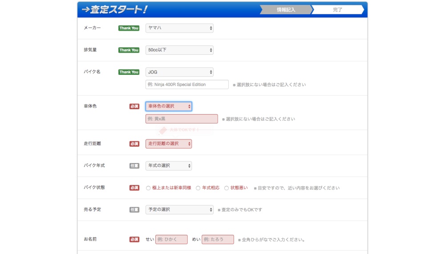Viewport: 445px width, 254px height.
Task: Click the 完了 step tab
Action: point(337,10)
